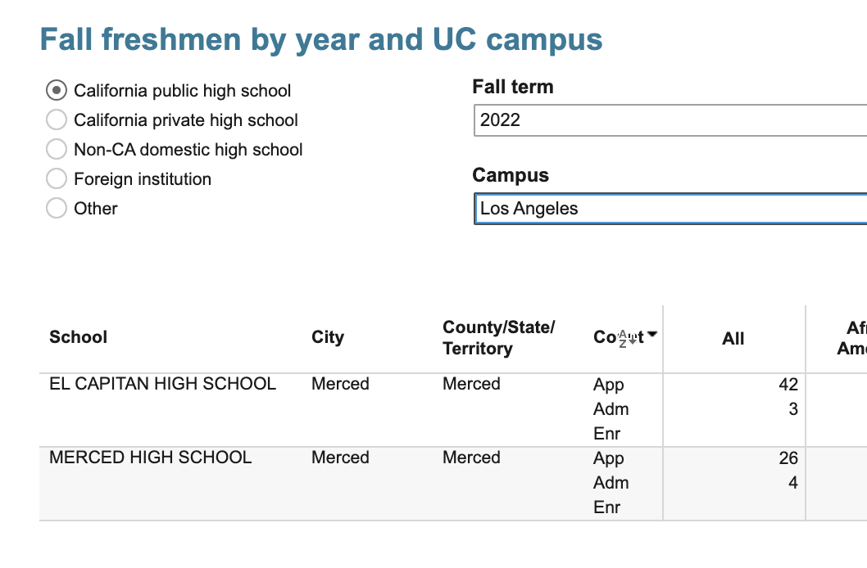The image size is (867, 568).
Task: Click Merced High's admitted count of 4
Action: coord(793,483)
